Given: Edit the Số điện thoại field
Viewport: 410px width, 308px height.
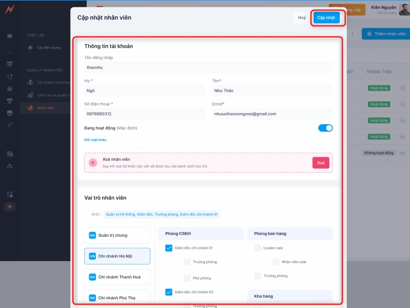Looking at the screenshot, I should [145, 114].
